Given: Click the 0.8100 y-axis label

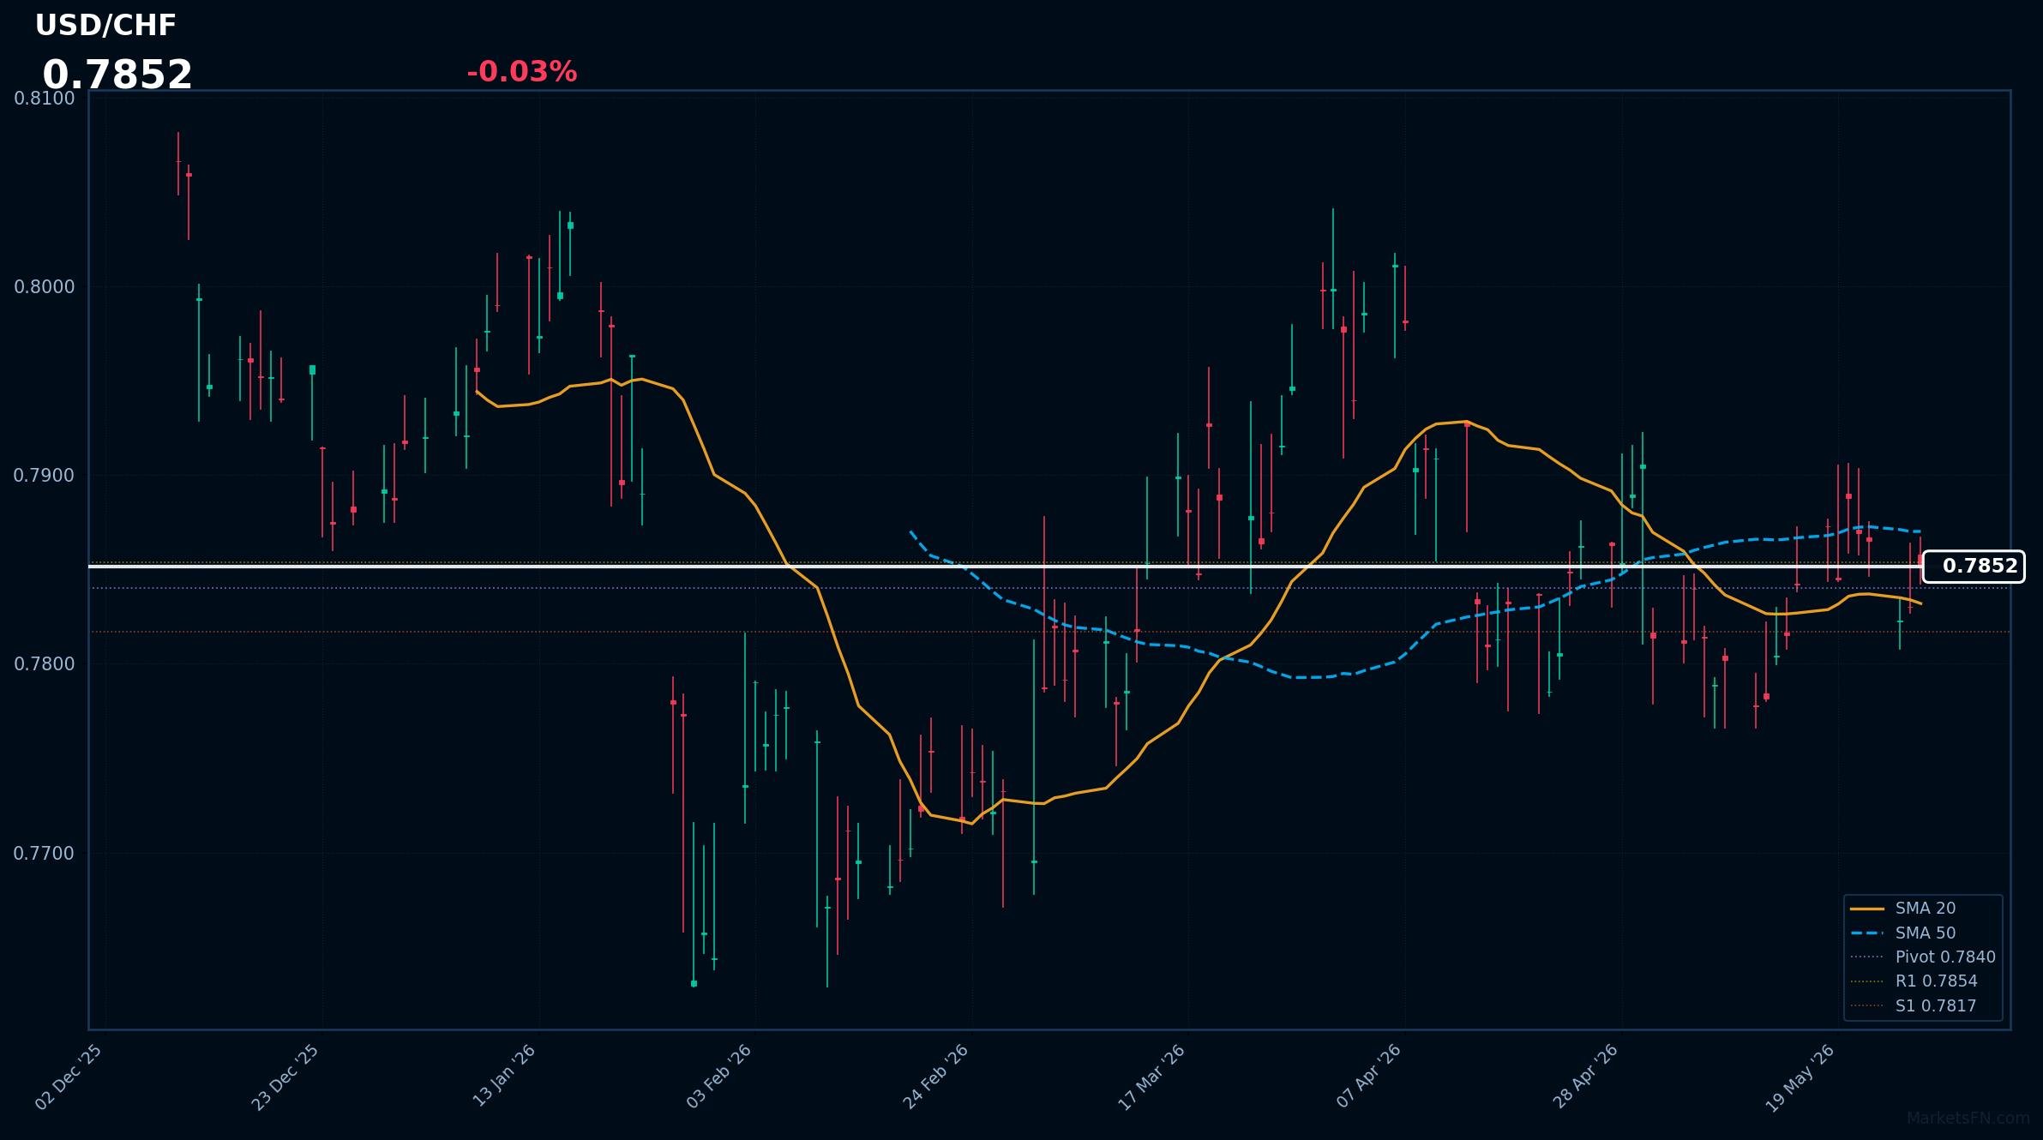Looking at the screenshot, I should click(45, 99).
